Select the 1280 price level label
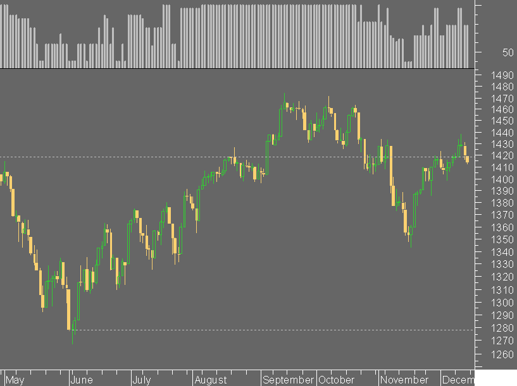 pyautogui.click(x=502, y=328)
